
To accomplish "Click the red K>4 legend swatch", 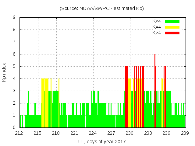I will 172,33.
